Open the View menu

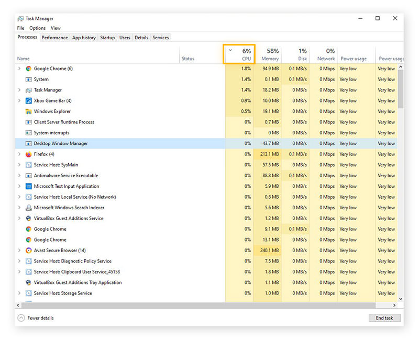pyautogui.click(x=56, y=28)
